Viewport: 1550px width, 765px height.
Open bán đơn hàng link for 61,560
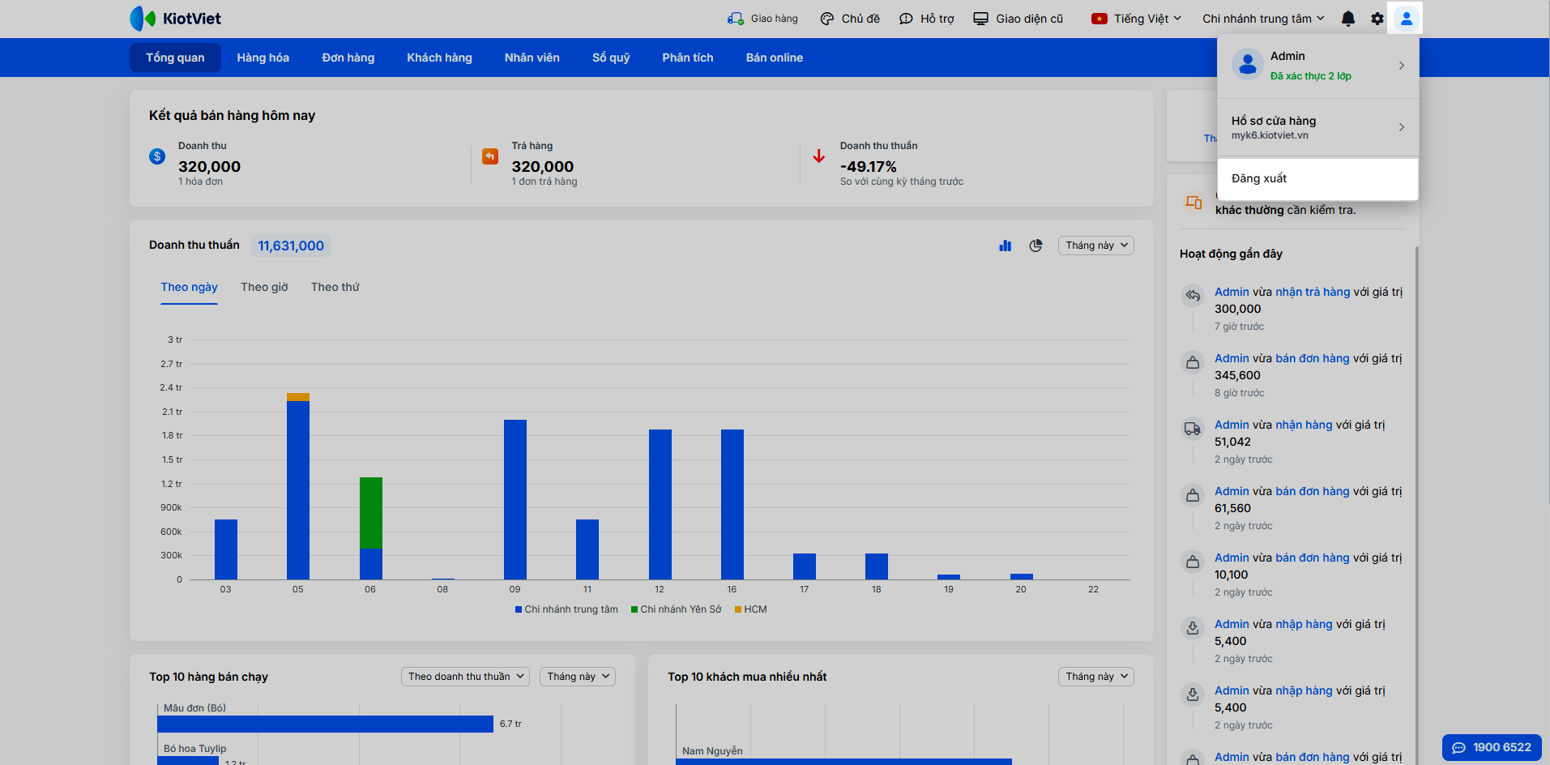coord(1313,491)
